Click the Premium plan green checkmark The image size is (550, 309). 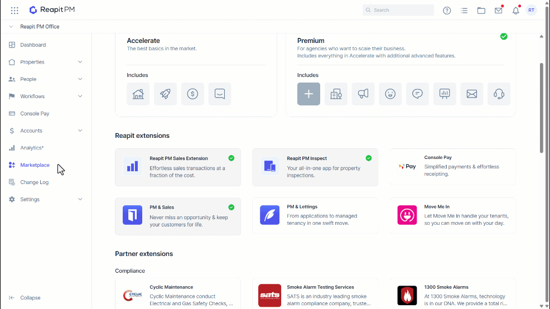pos(504,36)
